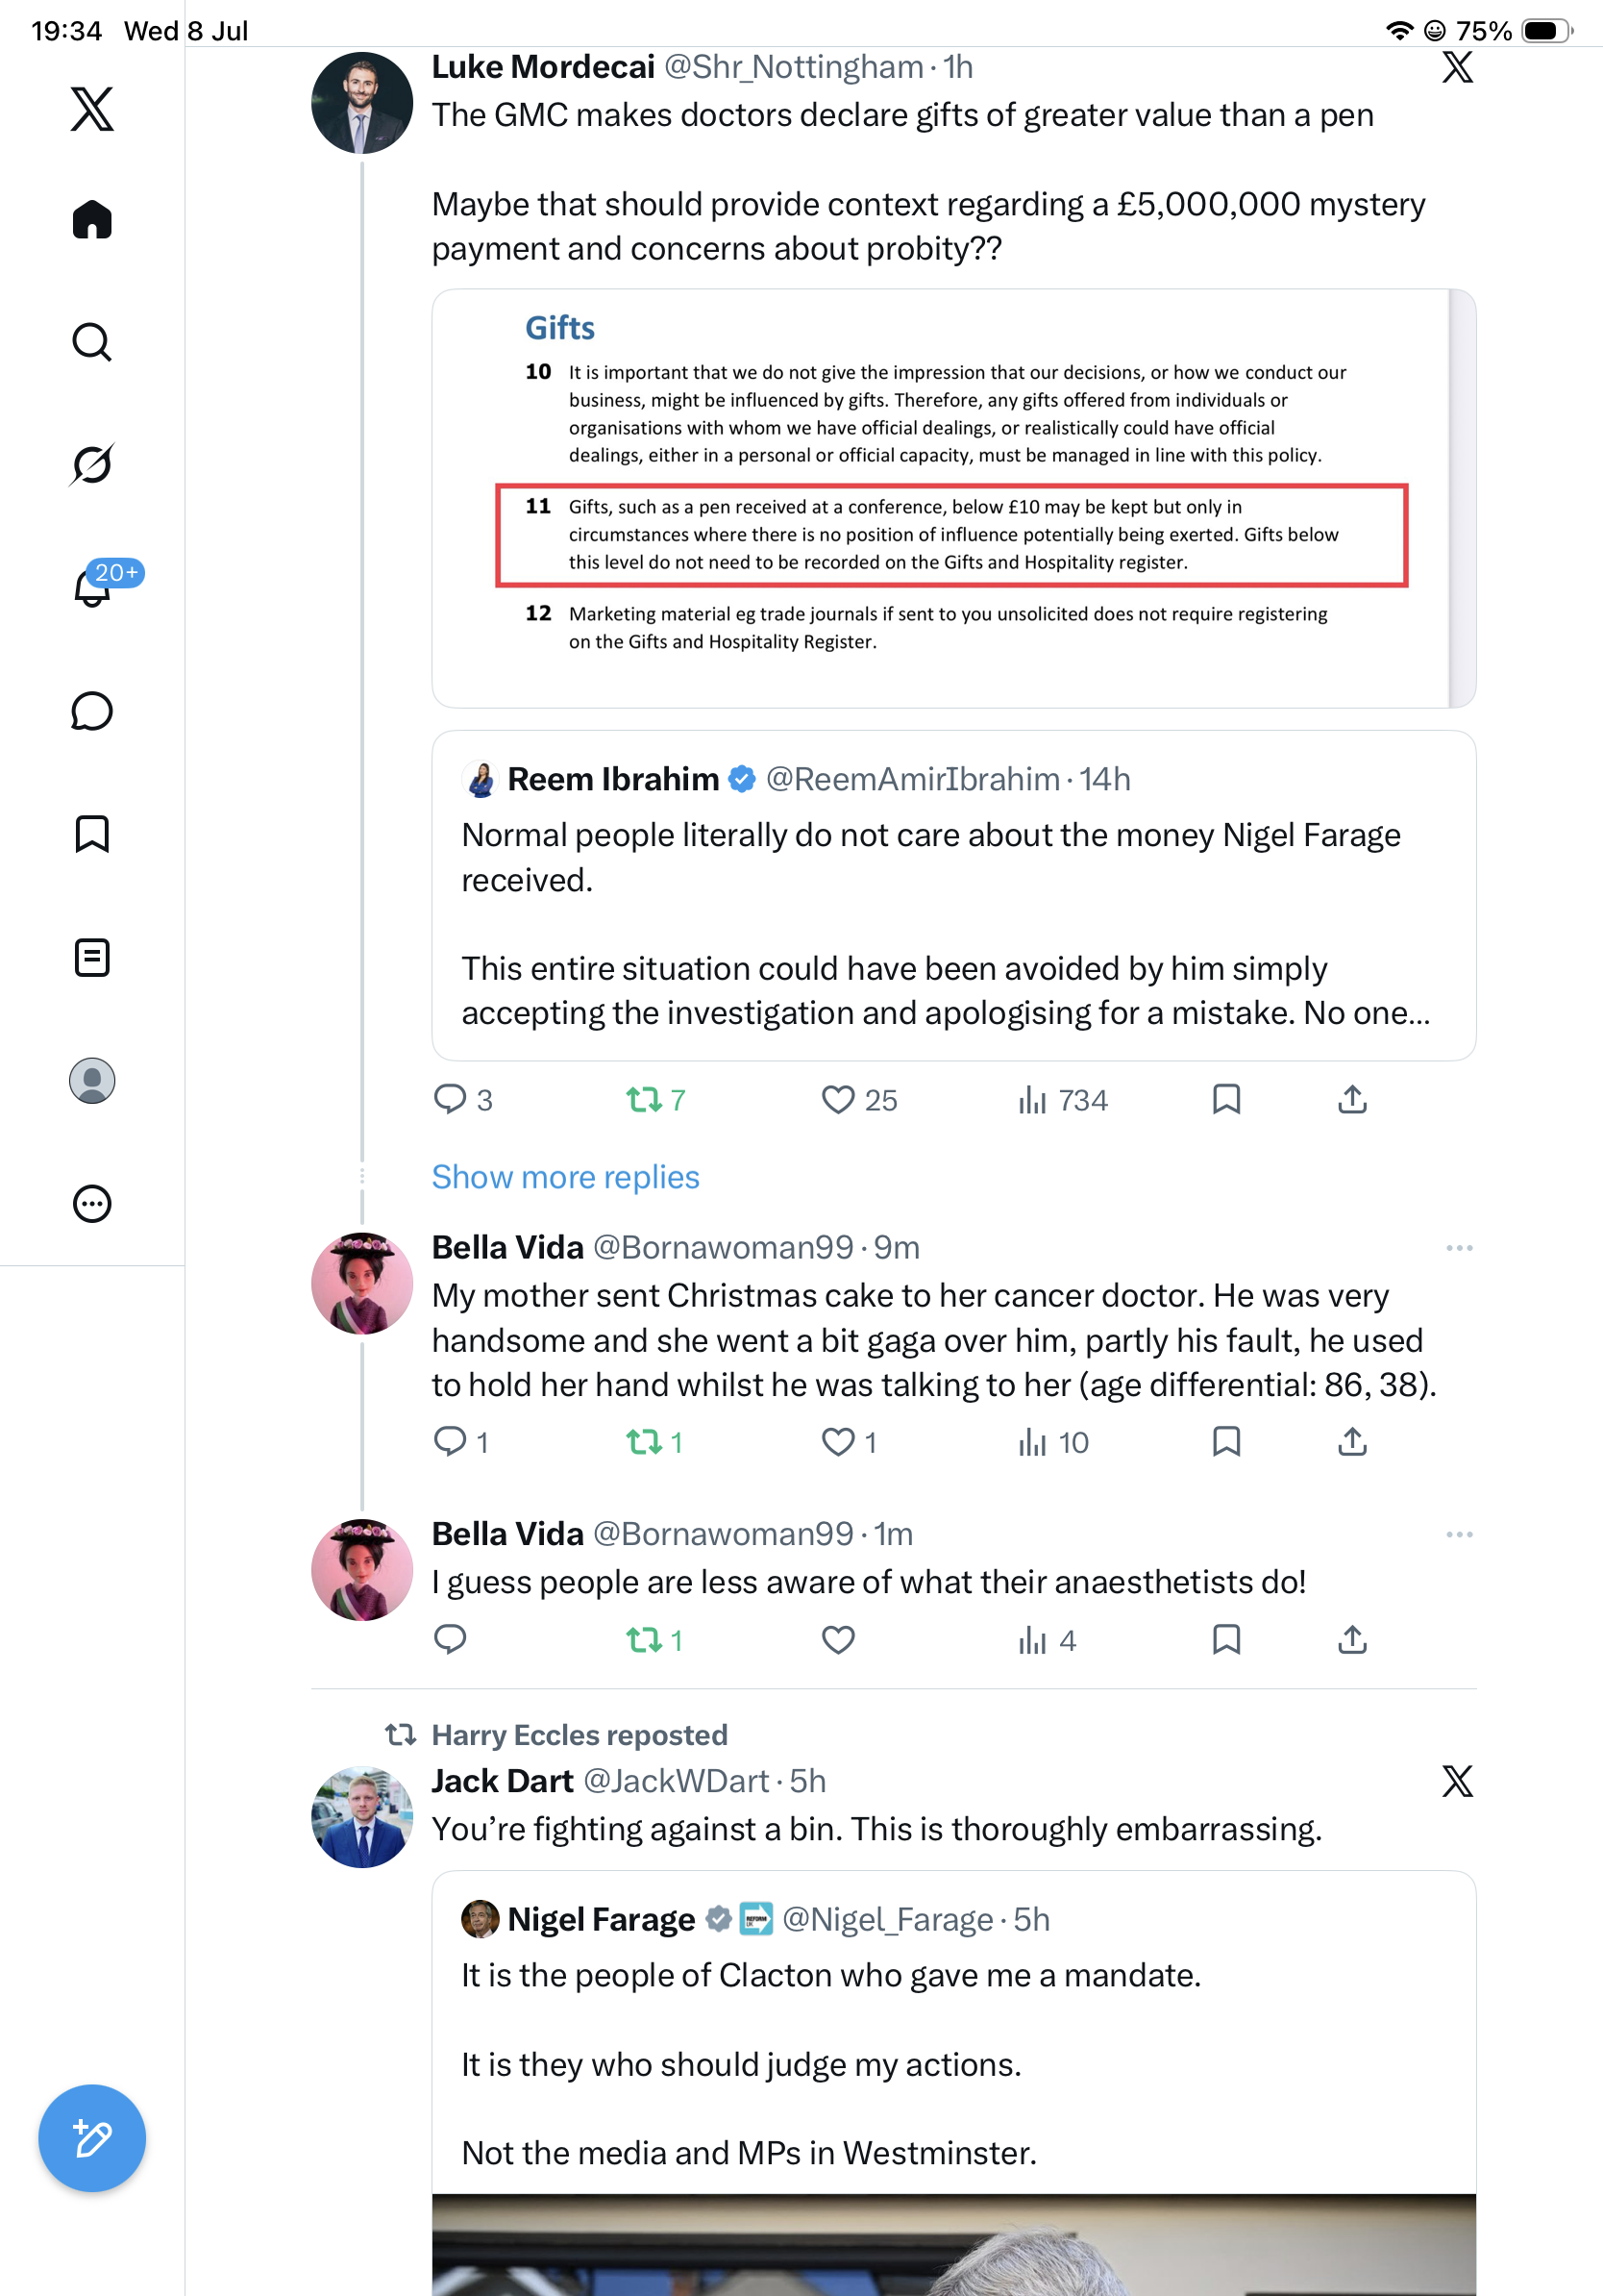Tap the compose new post button

(92, 2138)
